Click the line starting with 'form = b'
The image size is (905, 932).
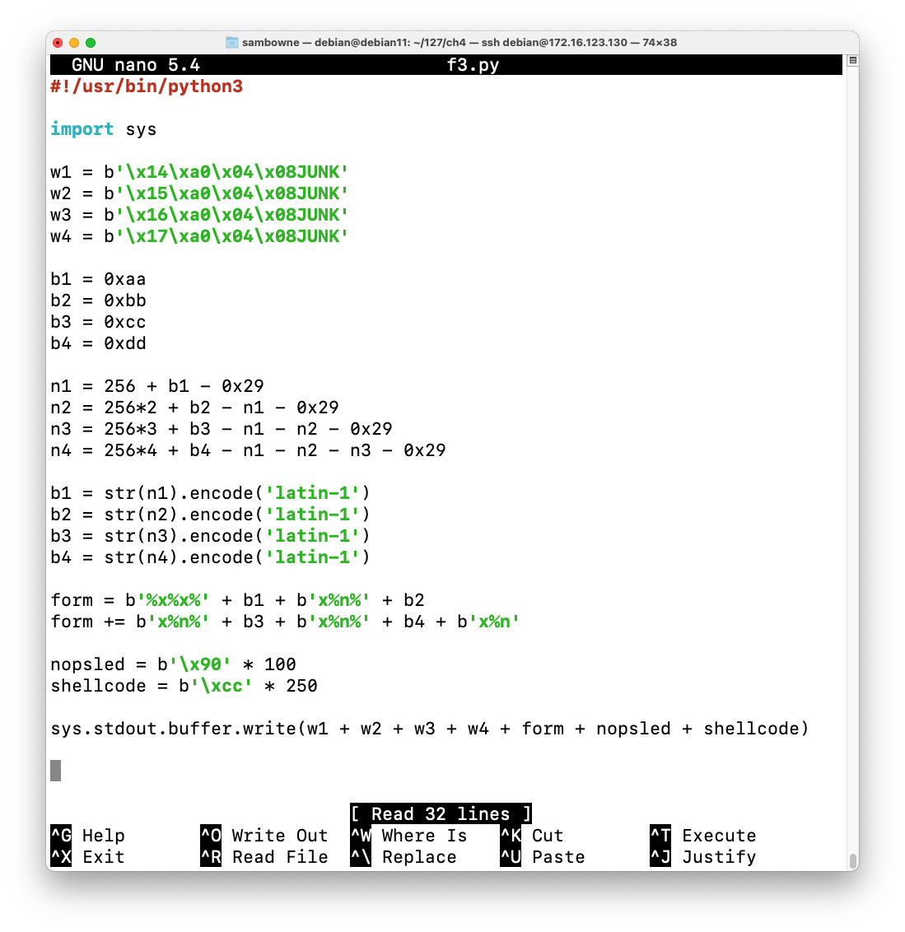click(237, 599)
